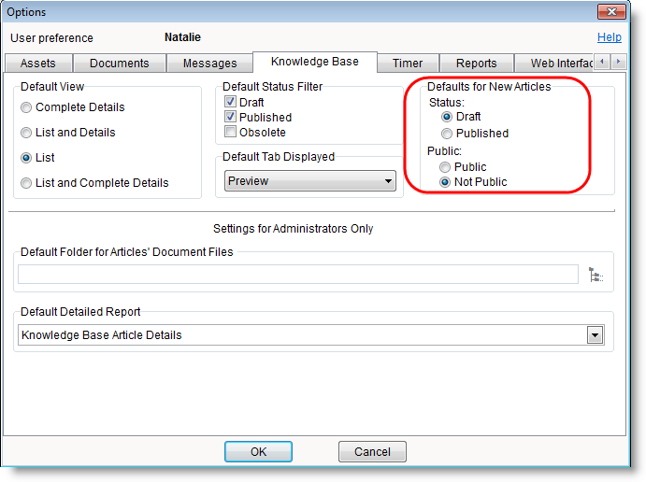Screen dimensions: 646x482
Task: Uncheck the Published status filter checkbox
Action: pos(231,118)
